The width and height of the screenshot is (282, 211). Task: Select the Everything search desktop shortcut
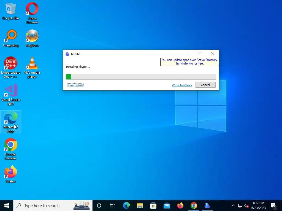[x=11, y=38]
